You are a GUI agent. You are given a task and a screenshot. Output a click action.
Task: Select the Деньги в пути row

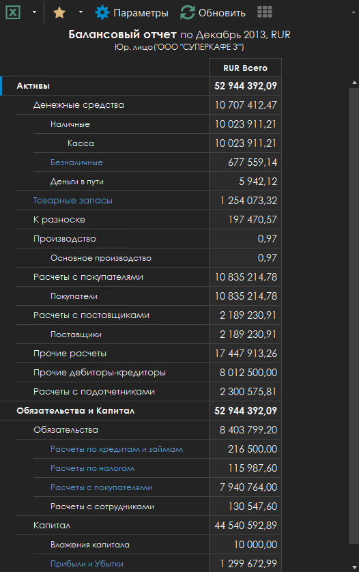coord(157,182)
